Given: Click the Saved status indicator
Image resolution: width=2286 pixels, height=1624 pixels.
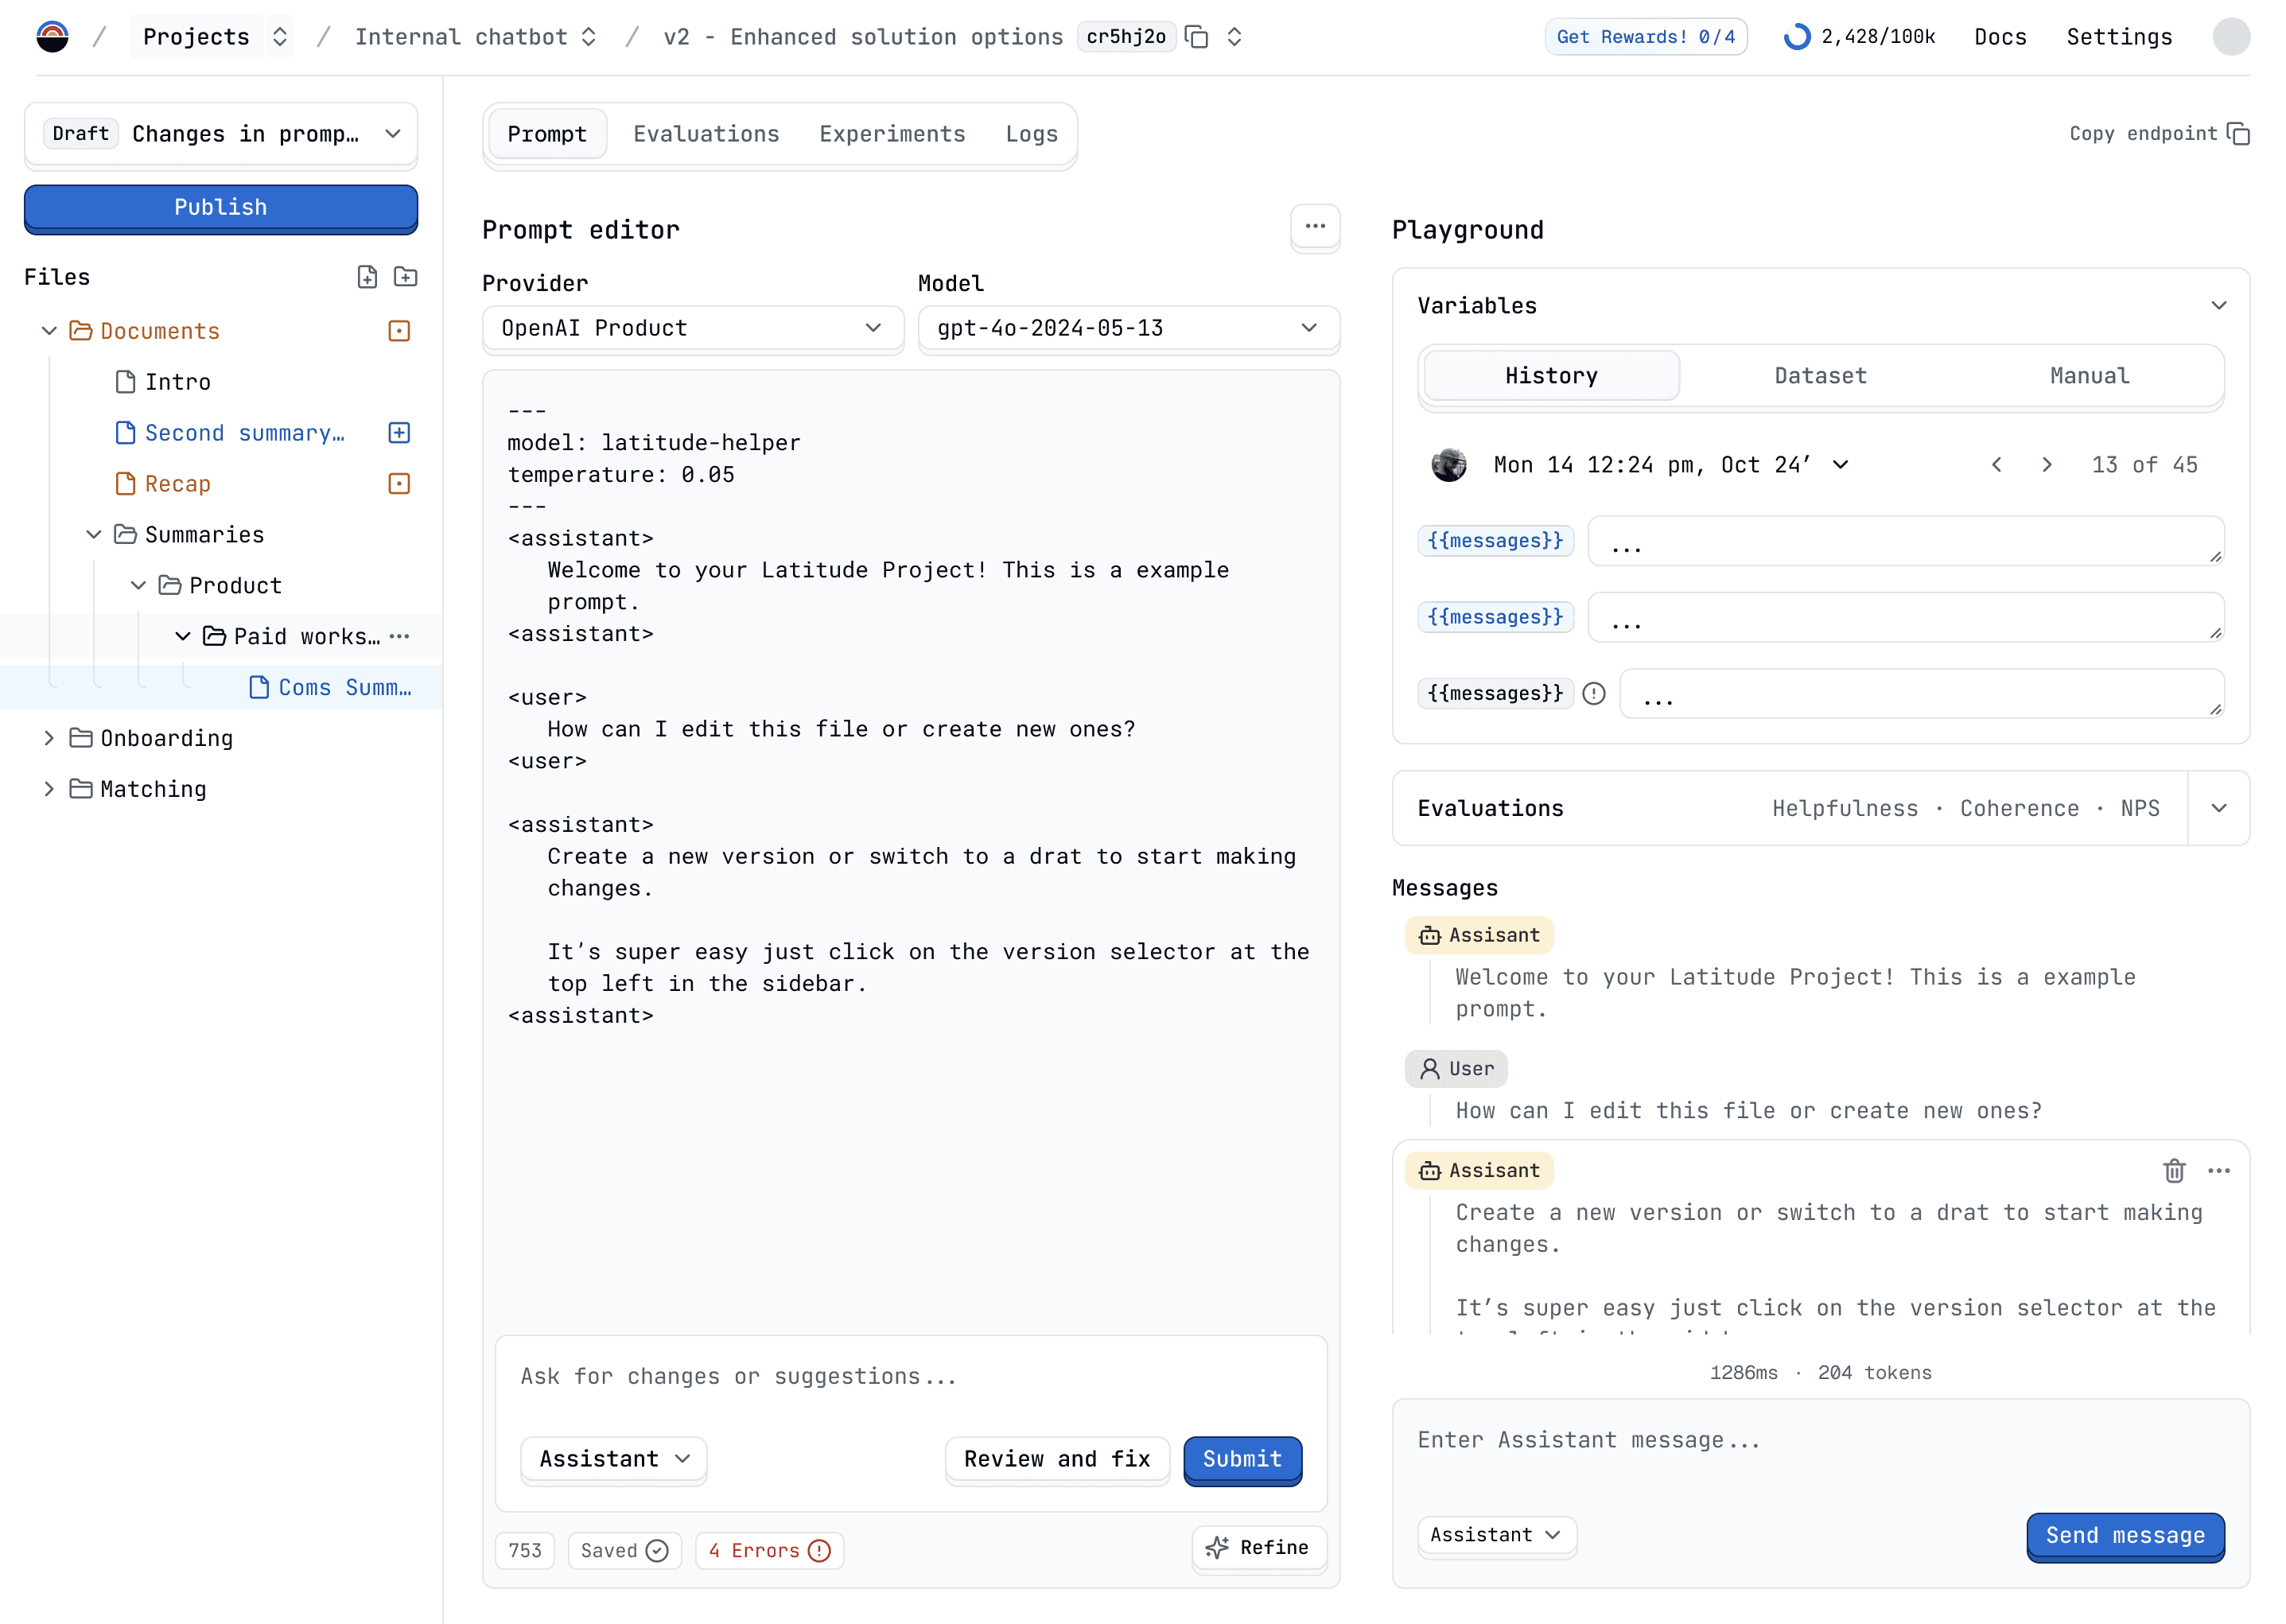Looking at the screenshot, I should pos(625,1551).
